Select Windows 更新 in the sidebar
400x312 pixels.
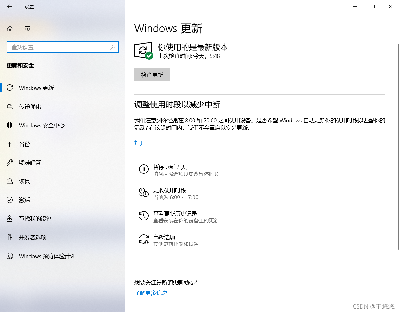pyautogui.click(x=62, y=88)
